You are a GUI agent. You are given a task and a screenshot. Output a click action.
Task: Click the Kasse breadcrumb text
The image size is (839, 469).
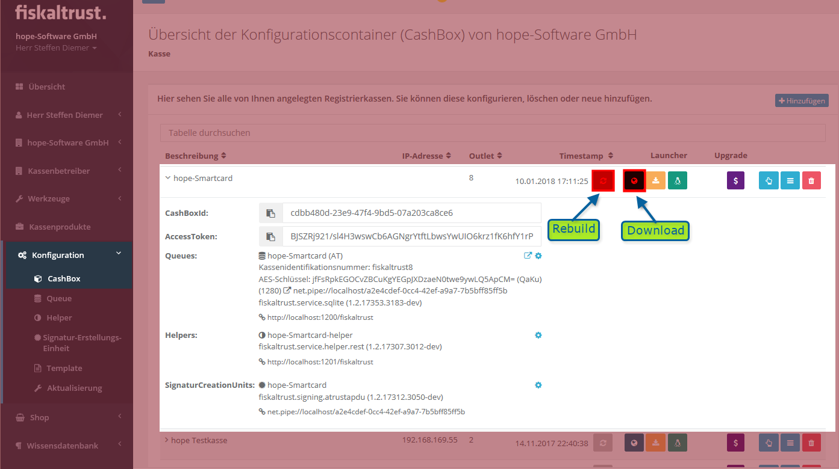point(159,54)
